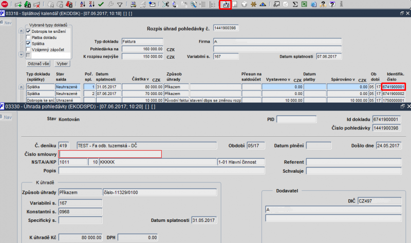Sort descending Z-A
411x243 pixels.
click(x=91, y=4)
